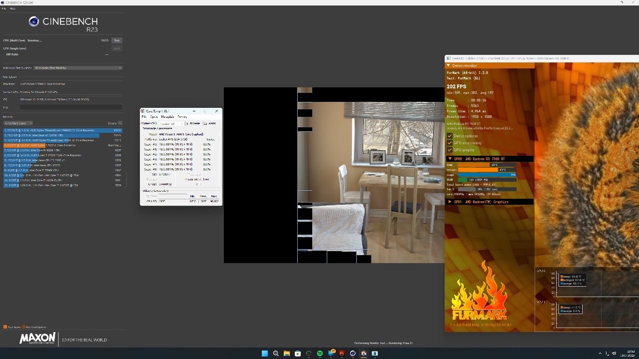Open Help menu in Cinebench
Screen dimensions: 639x359
(x=12, y=8)
